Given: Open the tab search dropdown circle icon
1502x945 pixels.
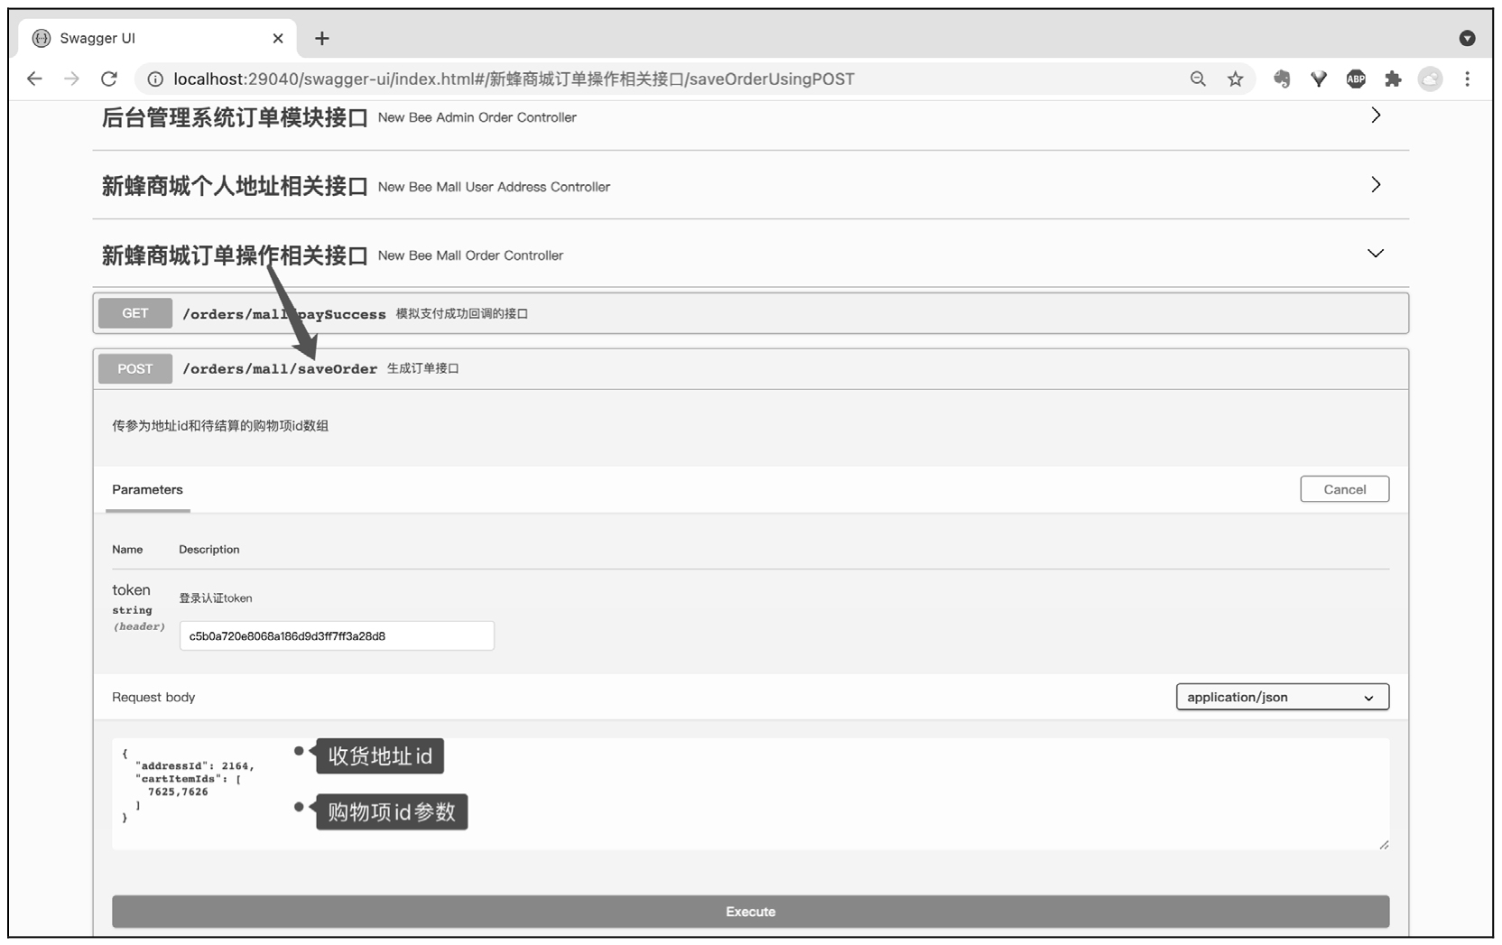Looking at the screenshot, I should (x=1468, y=38).
